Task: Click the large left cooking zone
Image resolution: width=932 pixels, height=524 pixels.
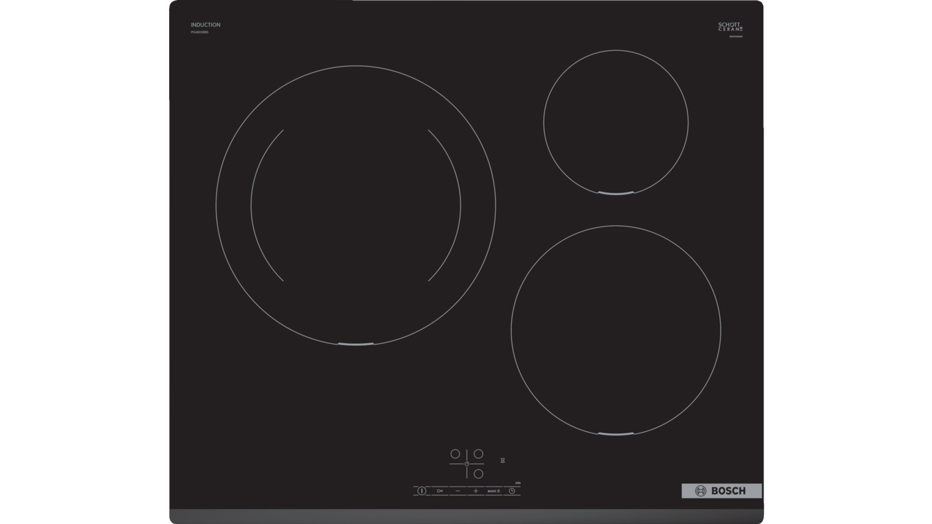Action: click(356, 205)
